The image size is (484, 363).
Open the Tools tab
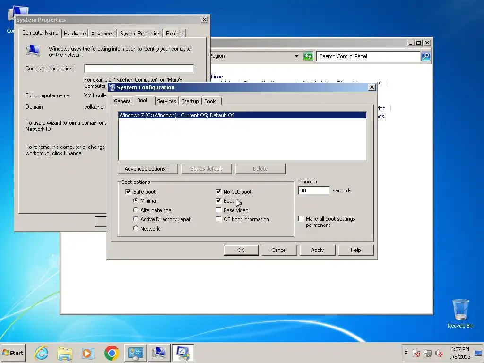click(x=210, y=101)
